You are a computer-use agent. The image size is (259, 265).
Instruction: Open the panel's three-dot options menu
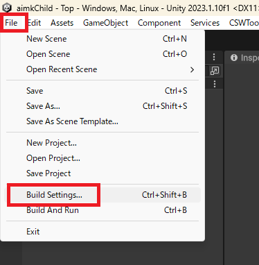point(214,57)
